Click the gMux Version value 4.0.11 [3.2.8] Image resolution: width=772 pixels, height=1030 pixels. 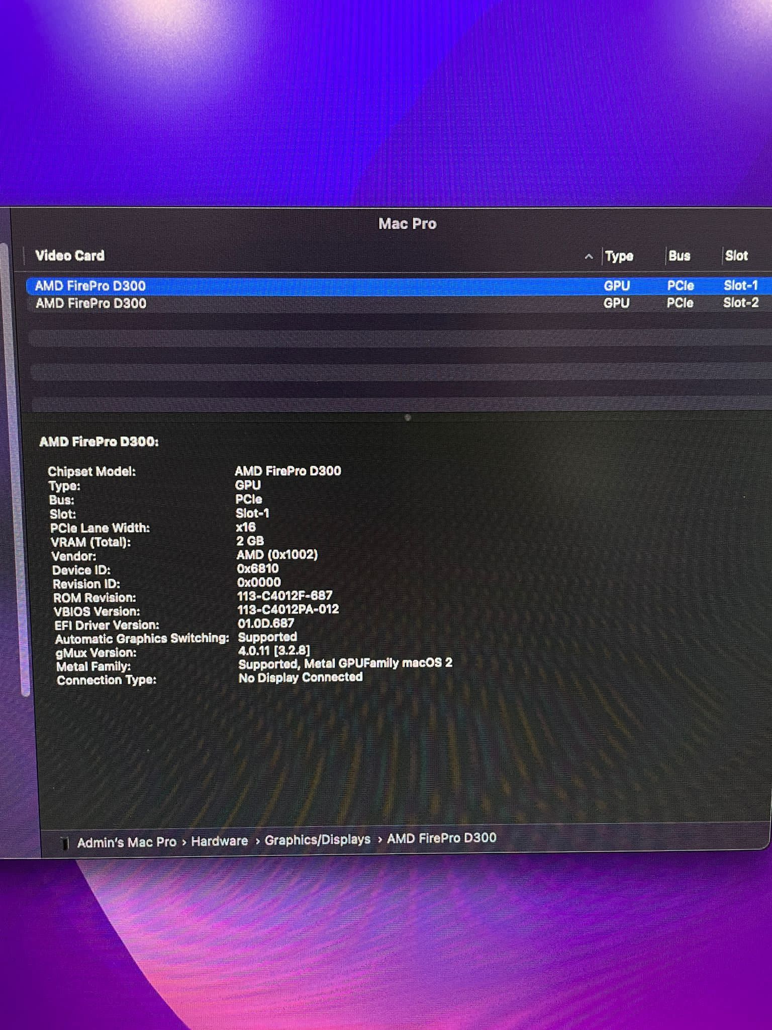274,651
